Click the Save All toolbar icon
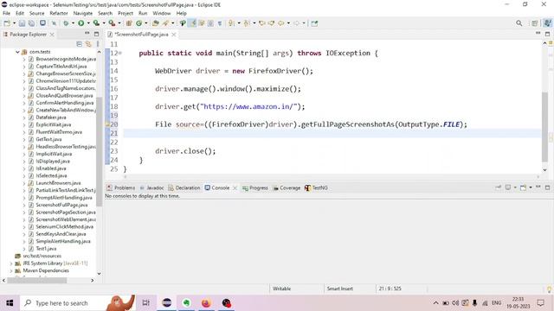Screen dimensions: 554x311 [x=31, y=23]
